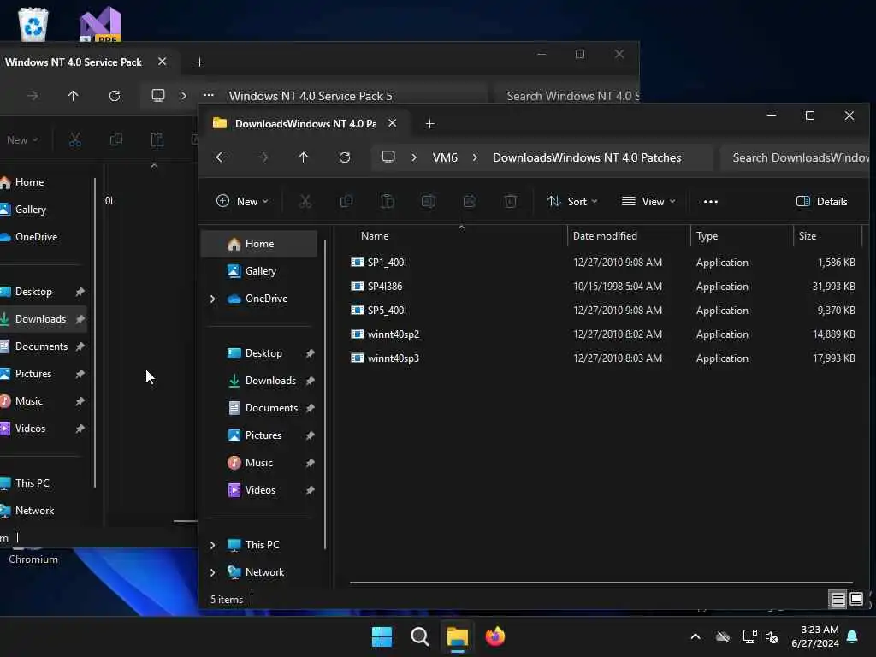Image resolution: width=876 pixels, height=657 pixels.
Task: Open taskbar Search
Action: pyautogui.click(x=419, y=636)
